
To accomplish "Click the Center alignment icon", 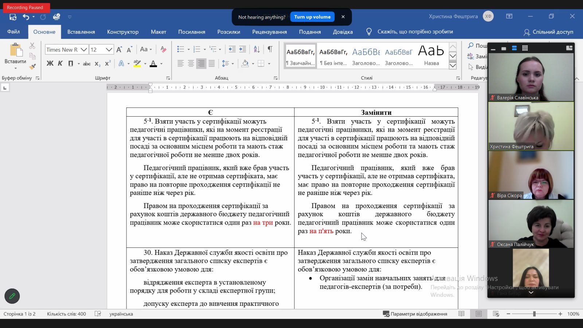I will (x=191, y=63).
